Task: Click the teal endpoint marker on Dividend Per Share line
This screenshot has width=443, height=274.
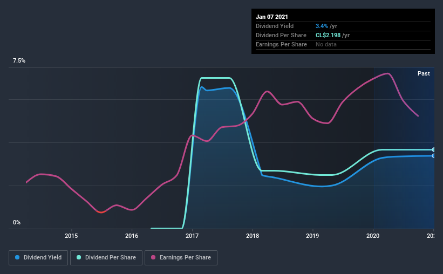Action: click(434, 150)
